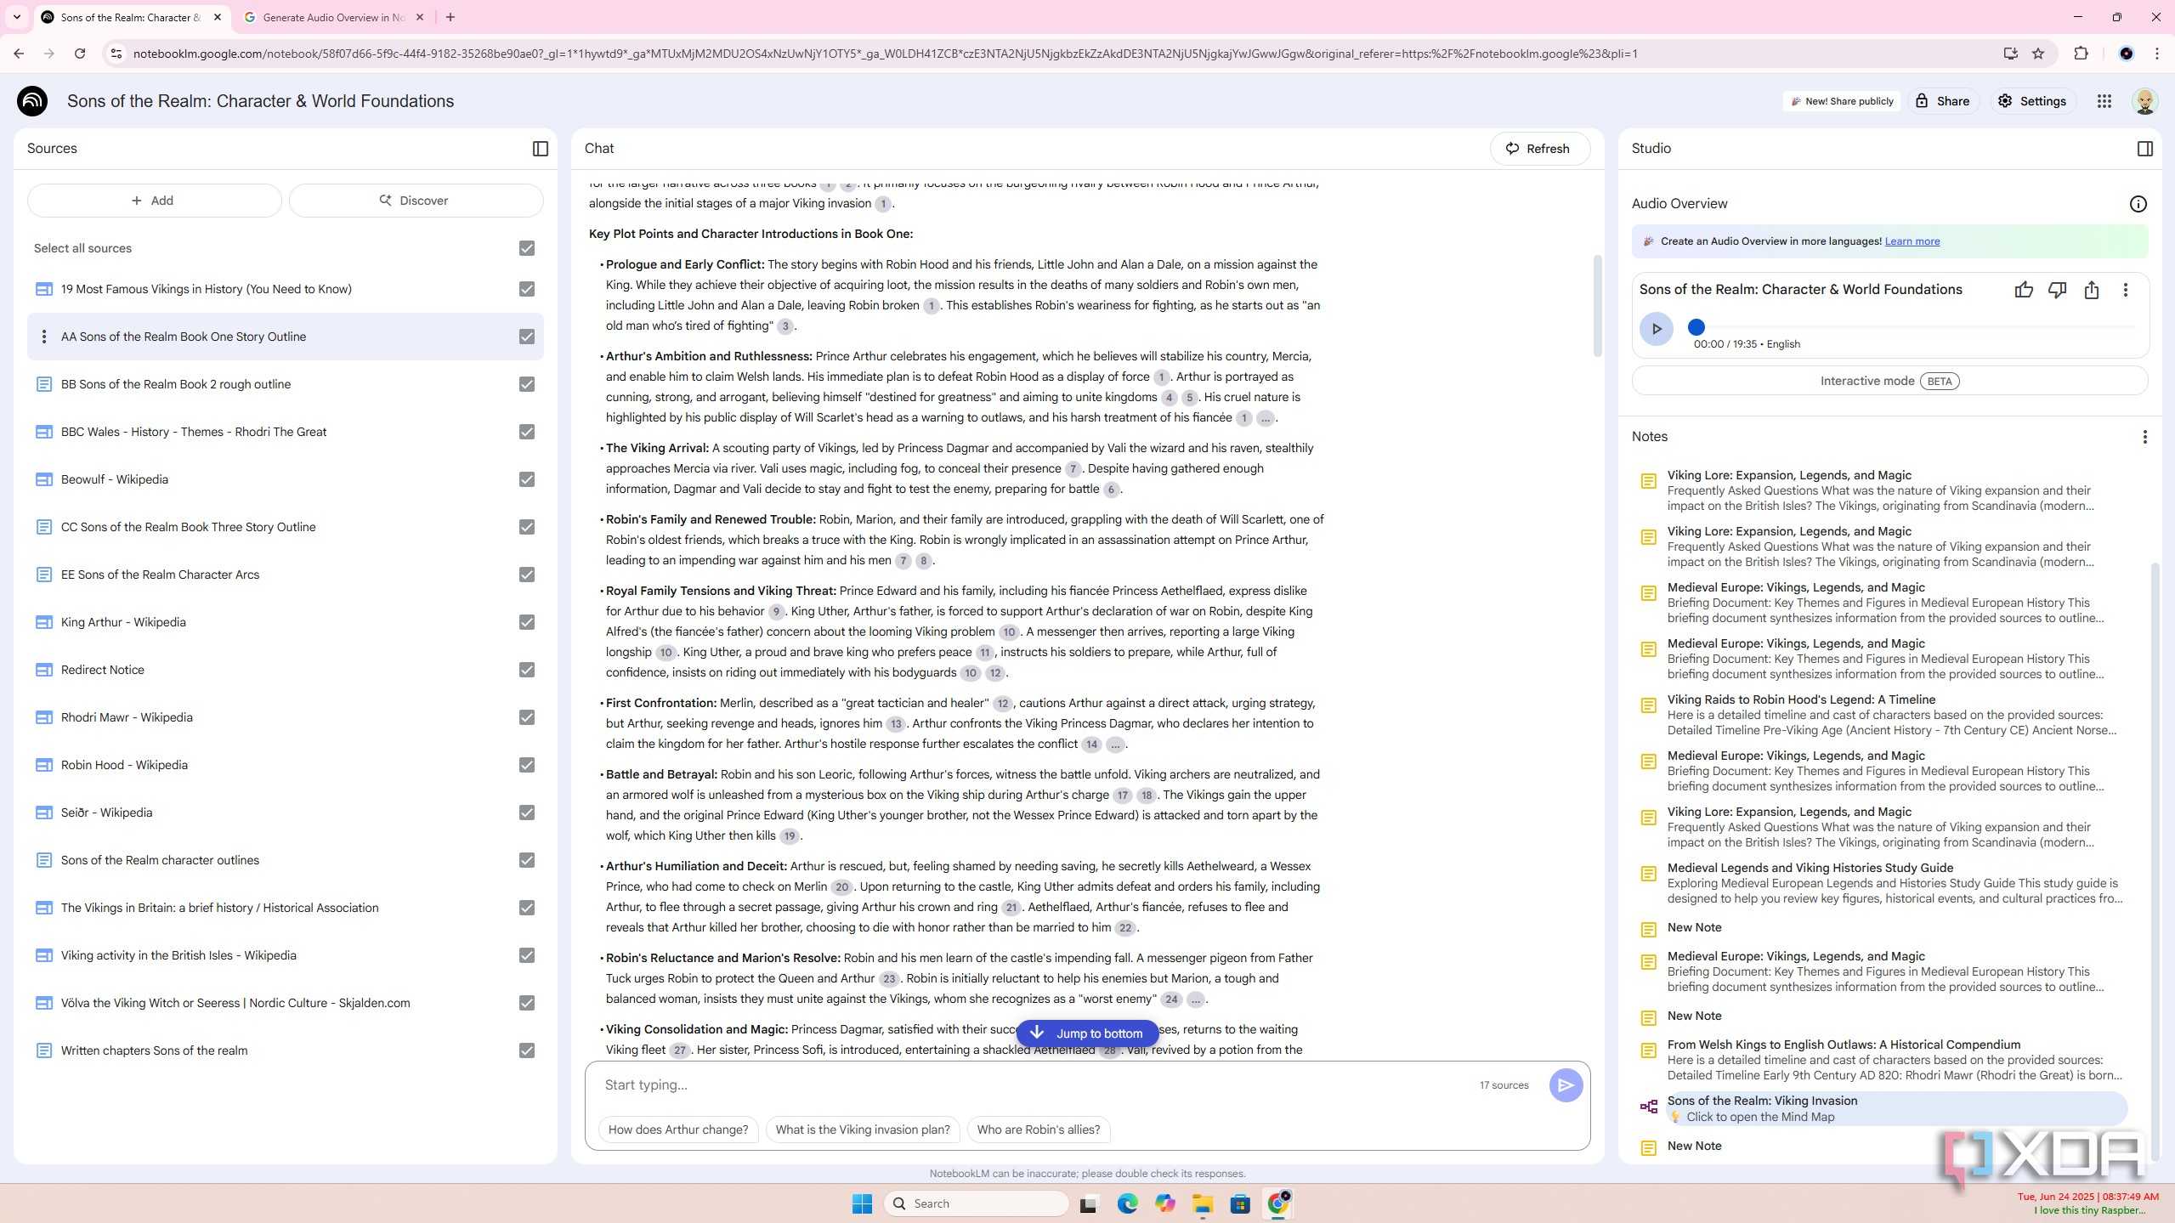Collapse the Studio panel icon
Screen dimensions: 2175x1223
[x=2144, y=149]
